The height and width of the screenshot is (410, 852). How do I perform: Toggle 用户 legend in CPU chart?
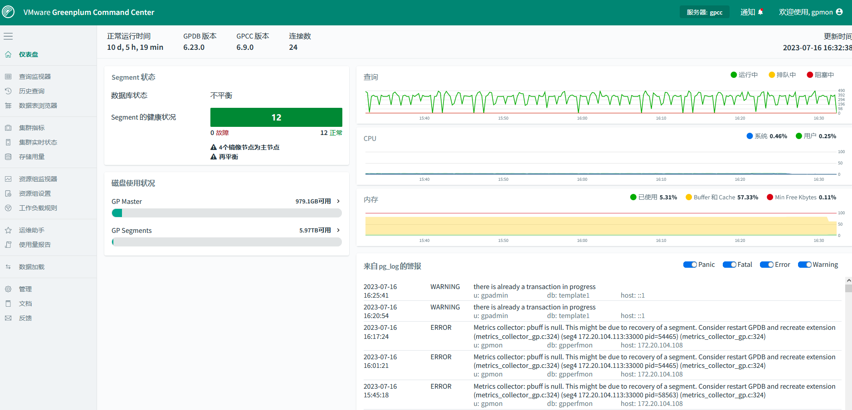click(x=816, y=136)
